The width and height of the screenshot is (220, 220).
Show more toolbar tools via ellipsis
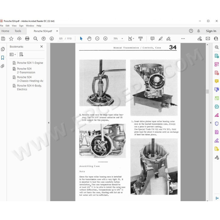point(183,39)
